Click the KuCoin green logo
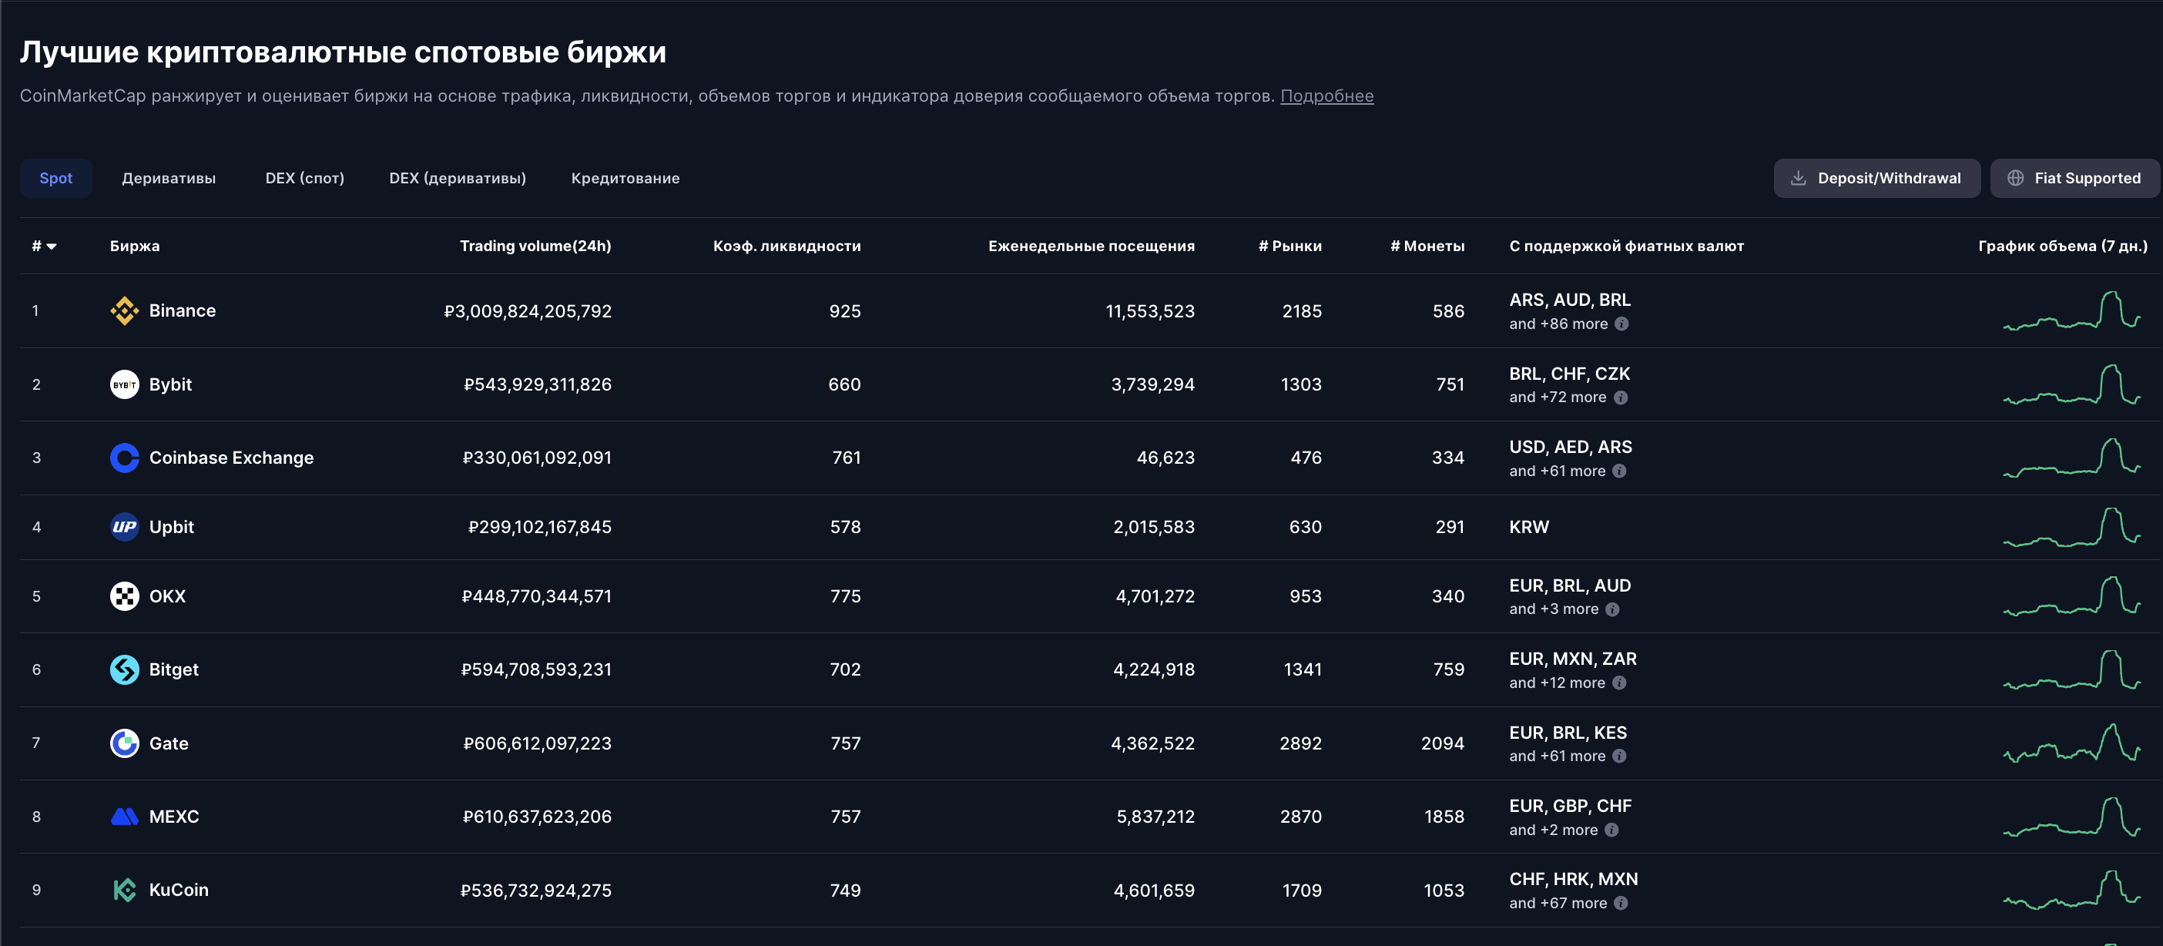 (124, 890)
